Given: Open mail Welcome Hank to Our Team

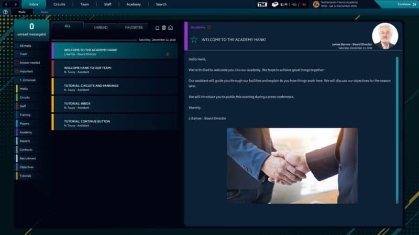Looking at the screenshot, I should (x=115, y=68).
